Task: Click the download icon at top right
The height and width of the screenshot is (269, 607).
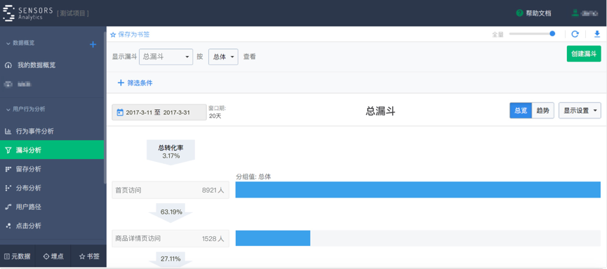Action: click(597, 34)
